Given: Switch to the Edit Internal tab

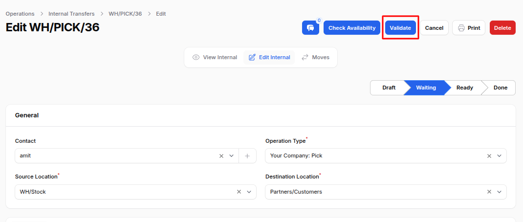Looking at the screenshot, I should click(x=269, y=57).
